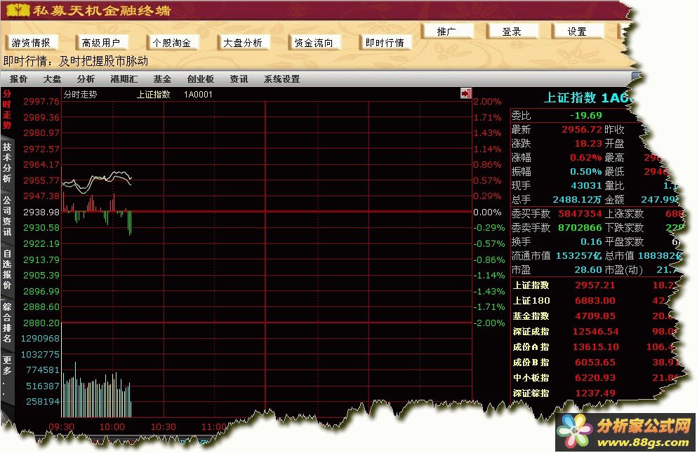
Task: Click the 委卖手数 value 8702866
Action: tap(580, 228)
